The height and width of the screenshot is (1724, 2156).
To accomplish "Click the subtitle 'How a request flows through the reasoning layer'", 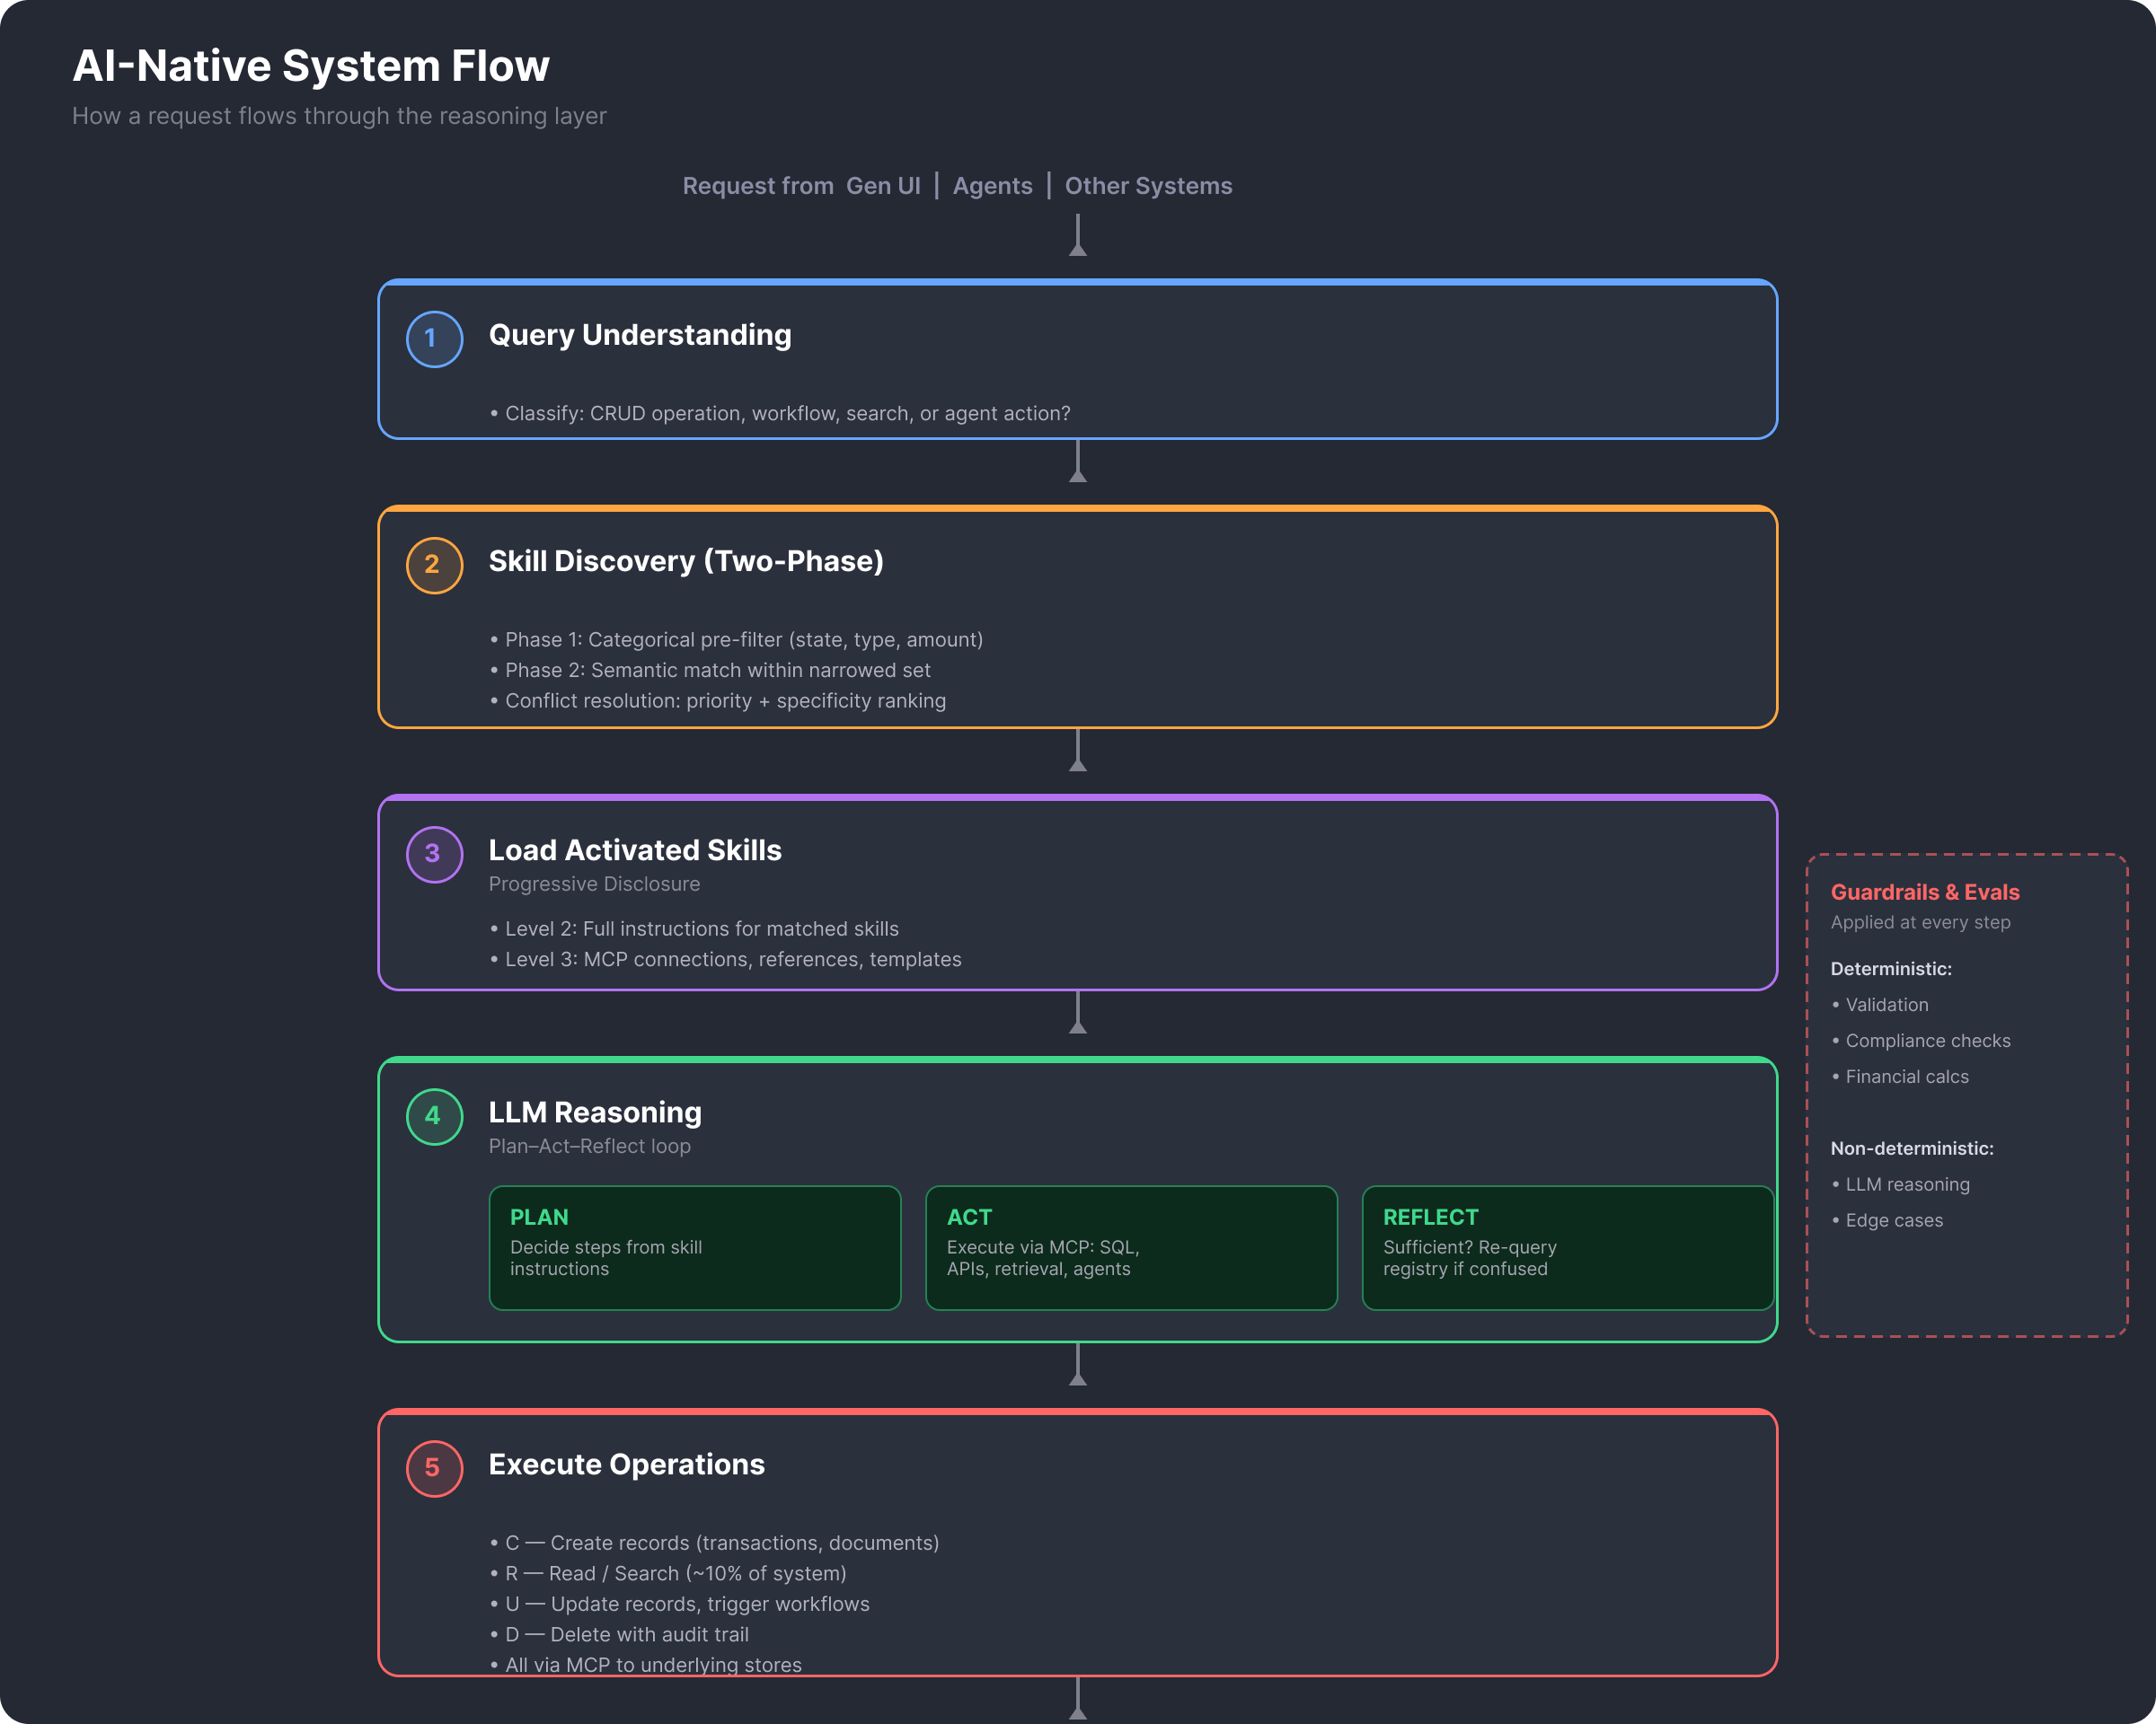I will 339,116.
